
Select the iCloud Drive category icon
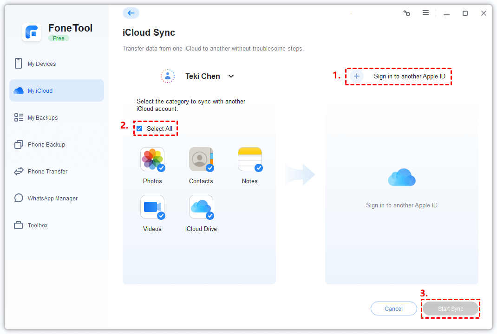[x=201, y=207]
